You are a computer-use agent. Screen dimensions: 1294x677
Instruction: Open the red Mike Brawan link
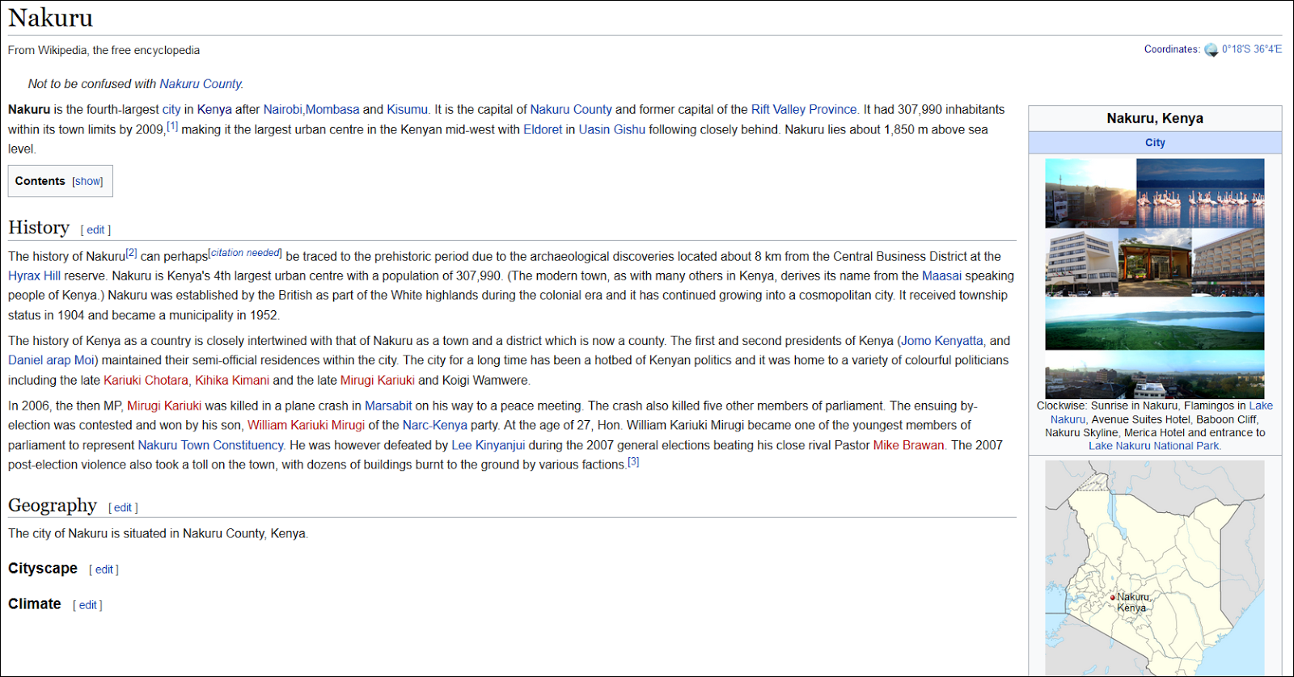pyautogui.click(x=909, y=446)
